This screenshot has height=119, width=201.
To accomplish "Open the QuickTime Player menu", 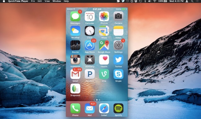I will [x=18, y=1].
